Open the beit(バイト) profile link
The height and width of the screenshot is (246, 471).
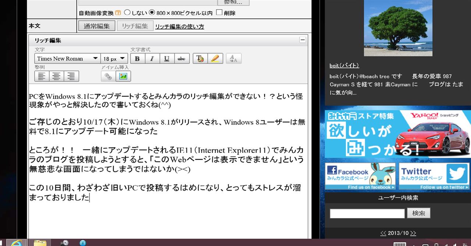(x=344, y=65)
